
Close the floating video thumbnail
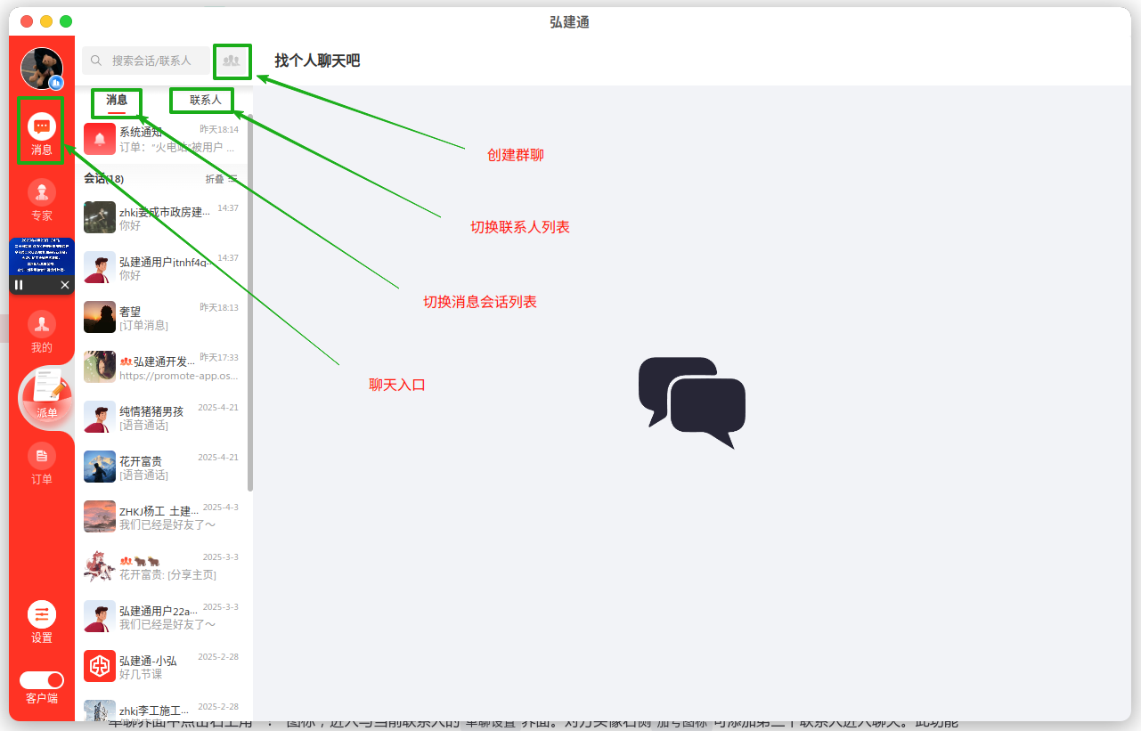click(x=65, y=285)
